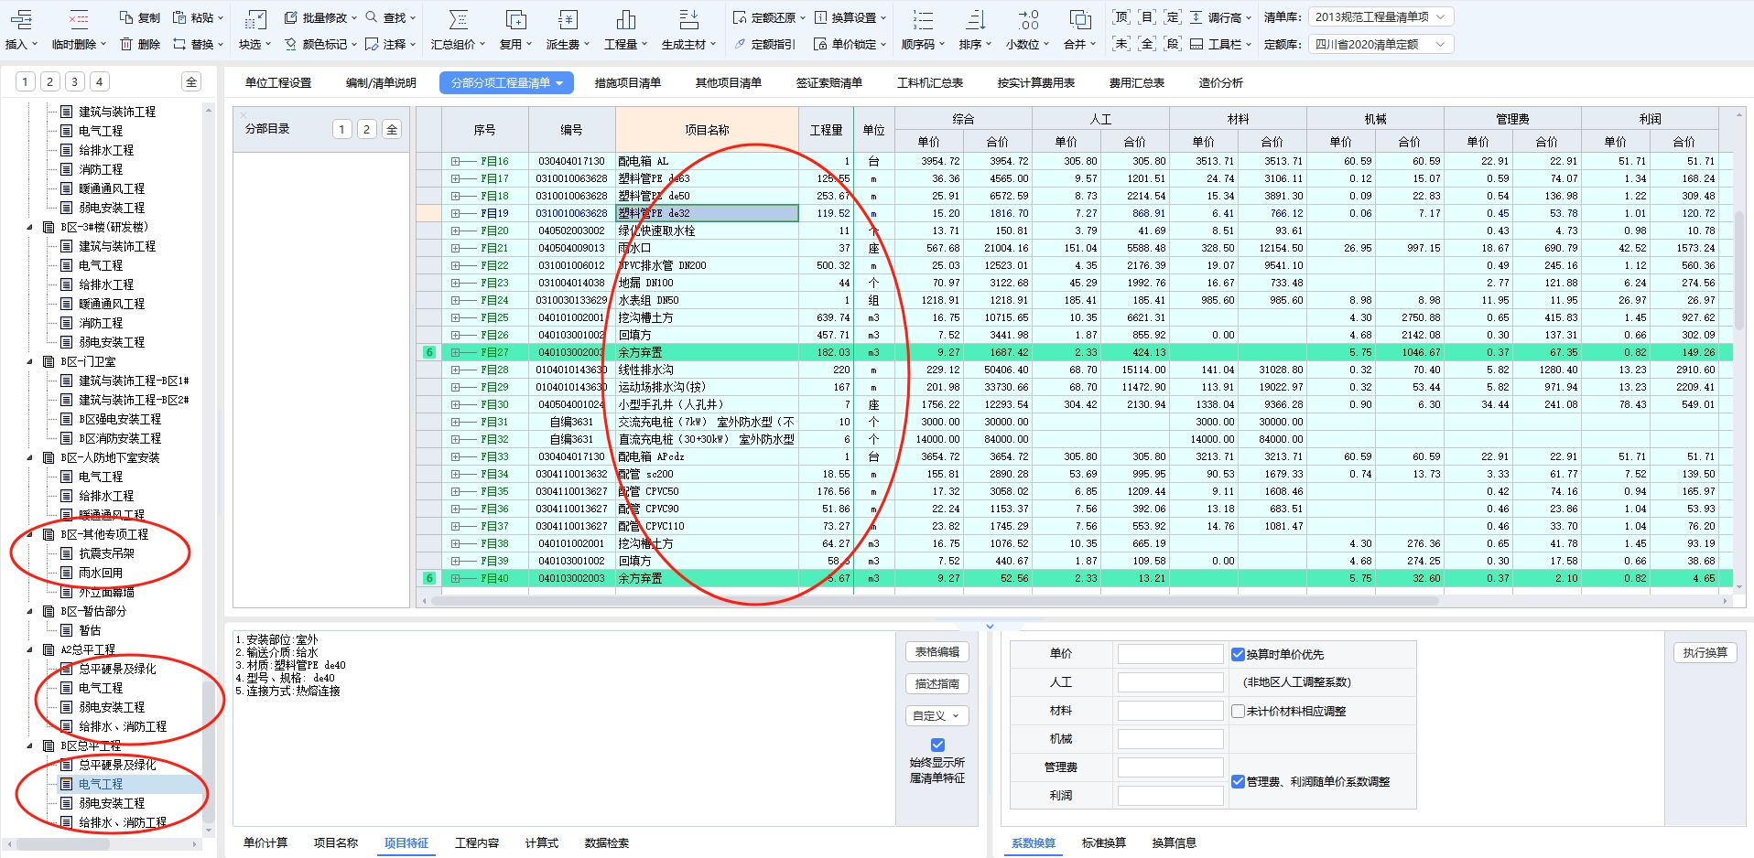Collapse the BC-门卫室 tree node
This screenshot has width=1754, height=858.
click(x=29, y=361)
